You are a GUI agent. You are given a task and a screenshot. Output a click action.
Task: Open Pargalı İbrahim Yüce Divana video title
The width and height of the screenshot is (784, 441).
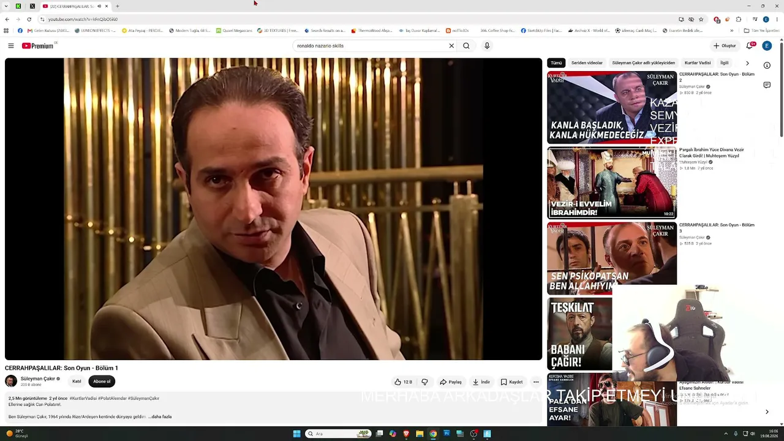pos(712,153)
